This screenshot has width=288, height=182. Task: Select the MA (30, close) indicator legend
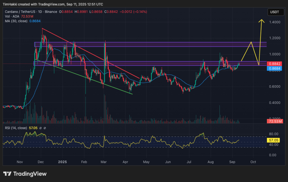point(16,21)
